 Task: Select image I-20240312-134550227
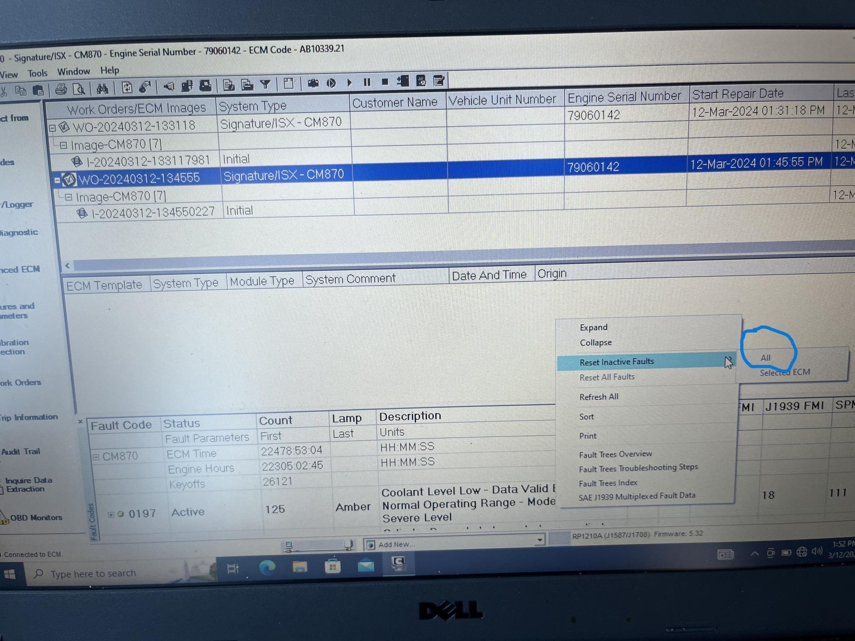click(x=153, y=213)
